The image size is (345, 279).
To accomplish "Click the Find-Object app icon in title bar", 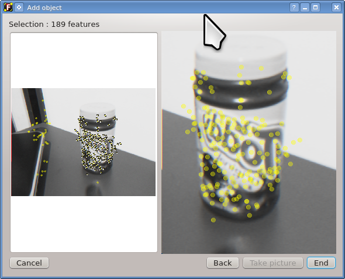I will click(8, 7).
